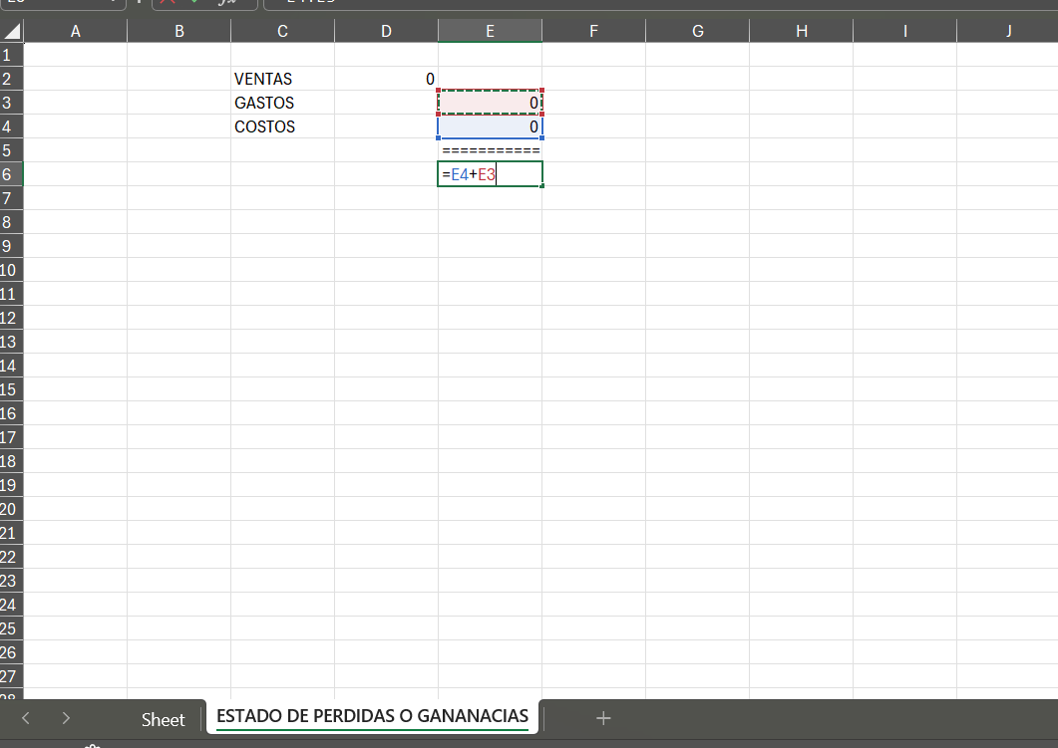
Task: Add a new sheet with plus icon
Action: (x=603, y=718)
